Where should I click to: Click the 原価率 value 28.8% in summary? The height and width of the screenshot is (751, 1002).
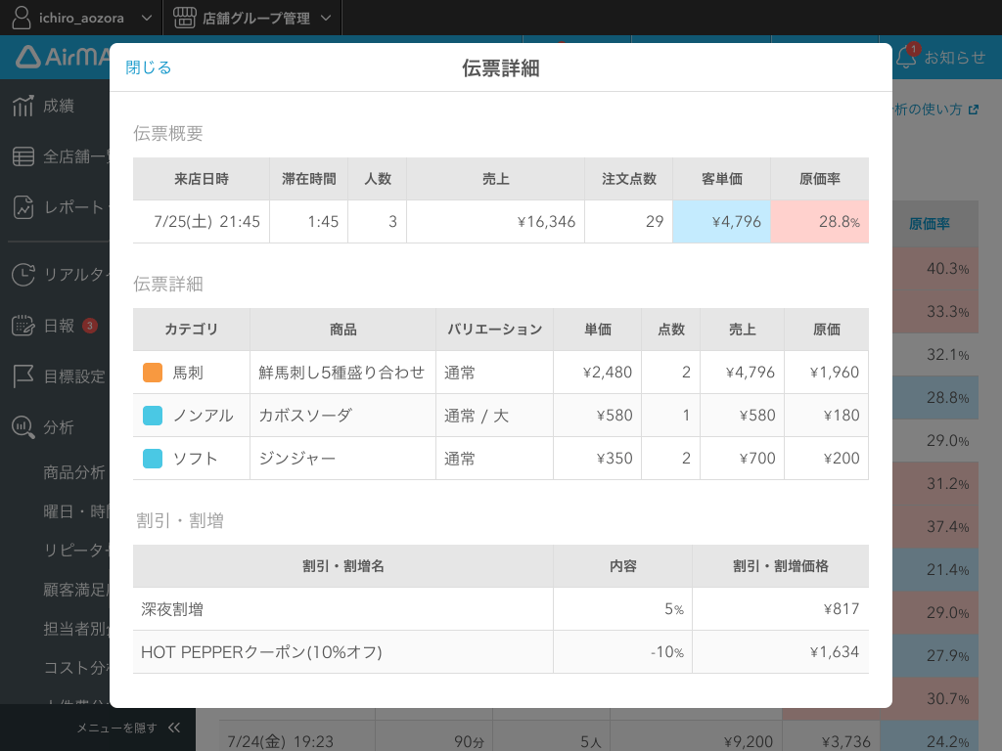click(820, 222)
